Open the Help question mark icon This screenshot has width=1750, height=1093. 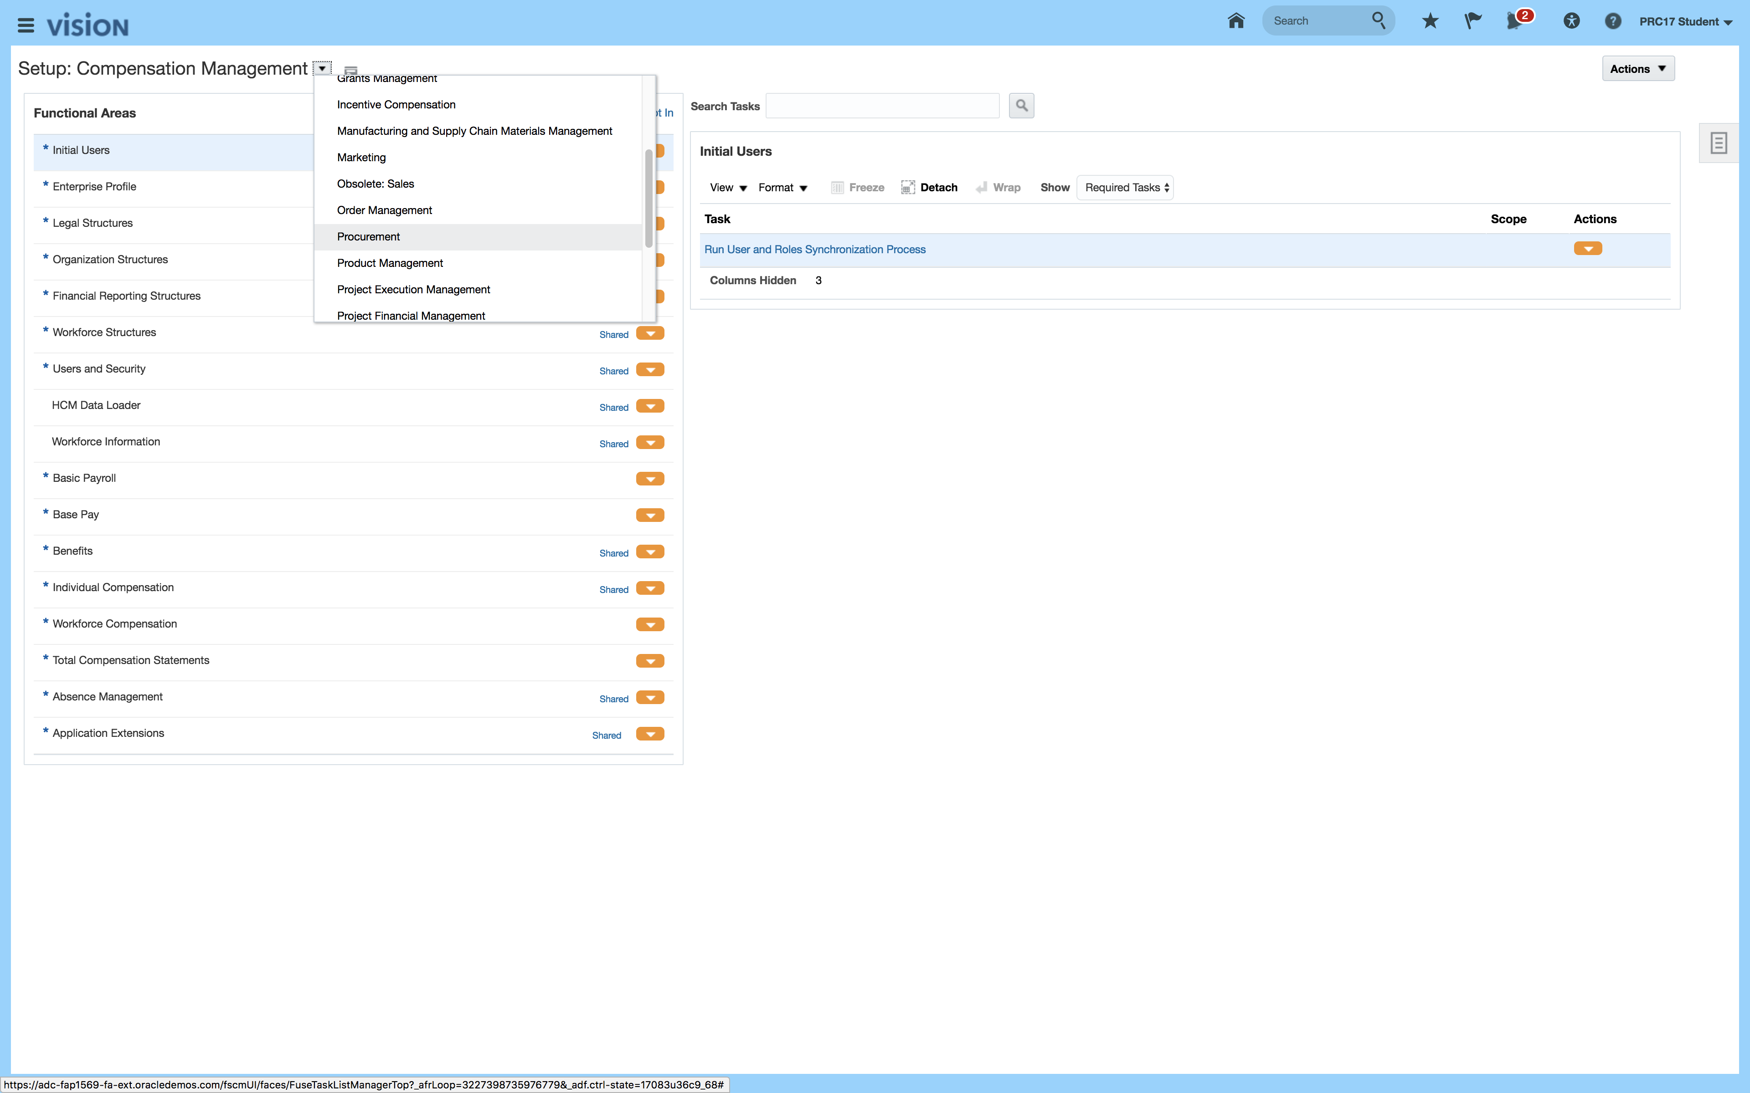1613,21
